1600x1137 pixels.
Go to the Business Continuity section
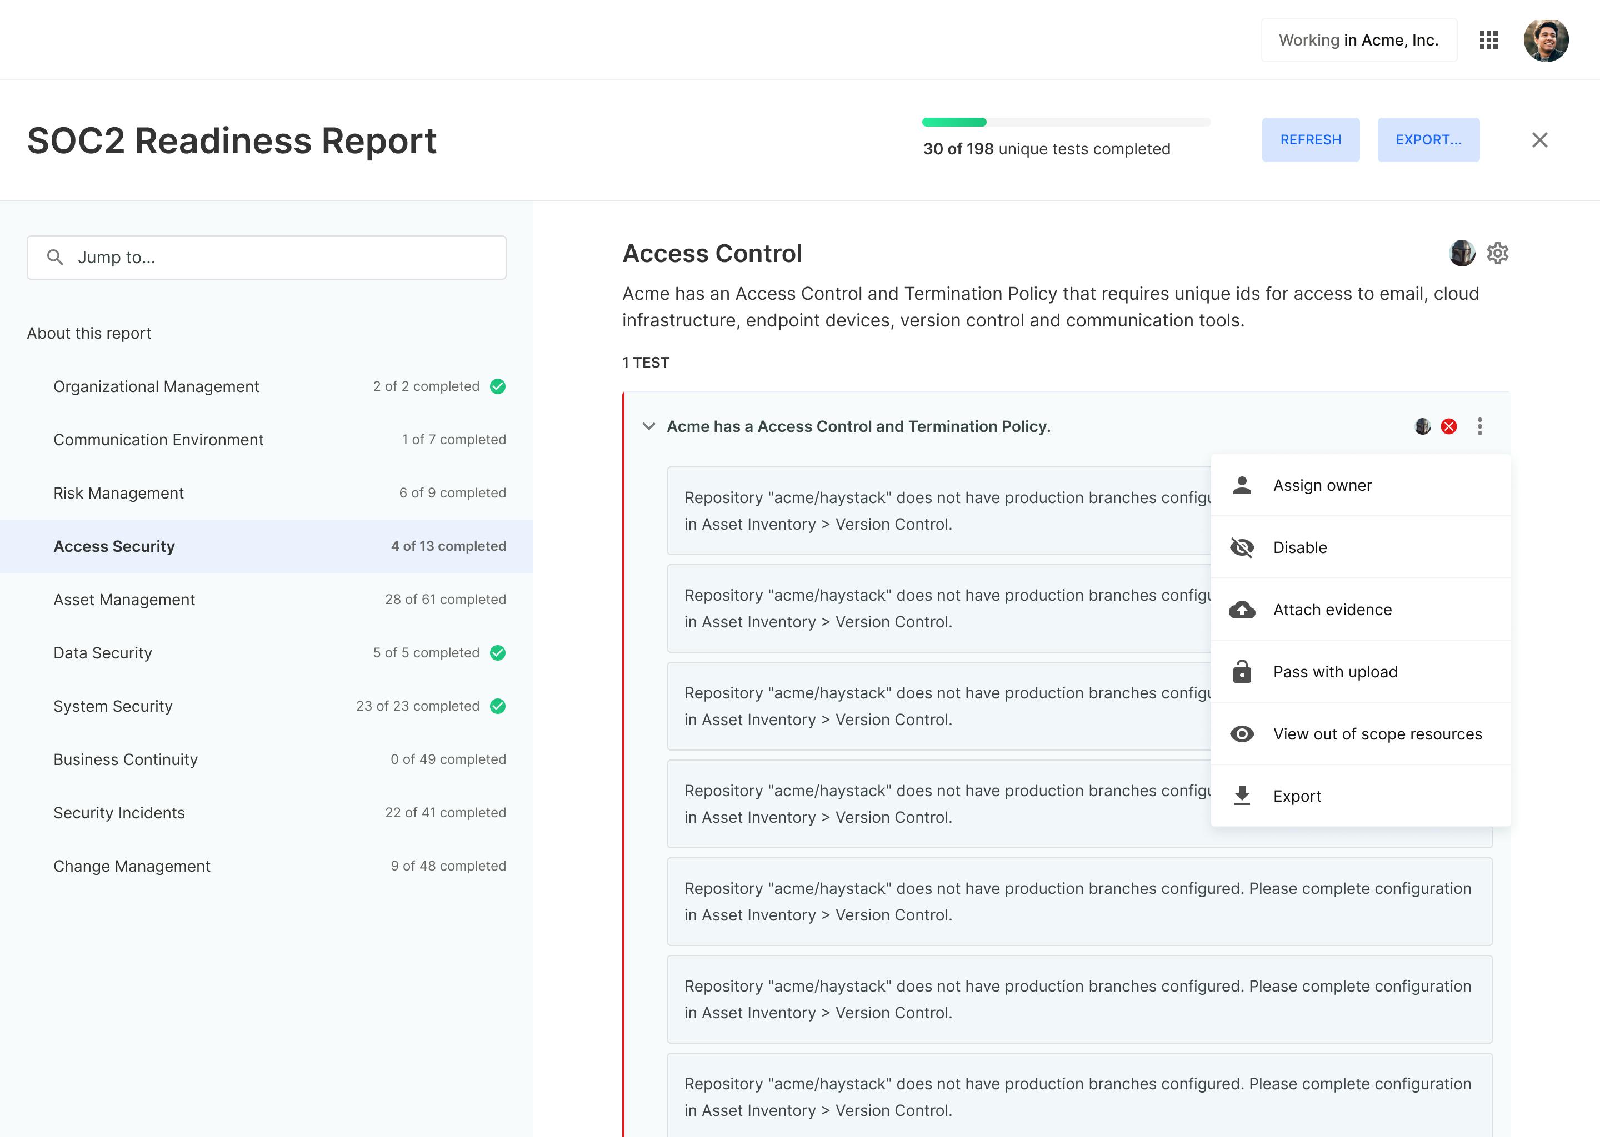point(126,759)
